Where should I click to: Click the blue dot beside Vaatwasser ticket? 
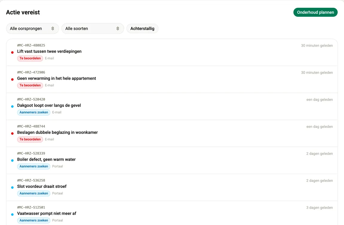click(12, 215)
